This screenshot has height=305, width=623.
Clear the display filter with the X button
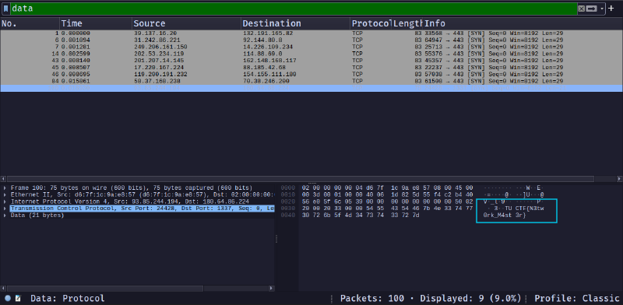[581, 9]
